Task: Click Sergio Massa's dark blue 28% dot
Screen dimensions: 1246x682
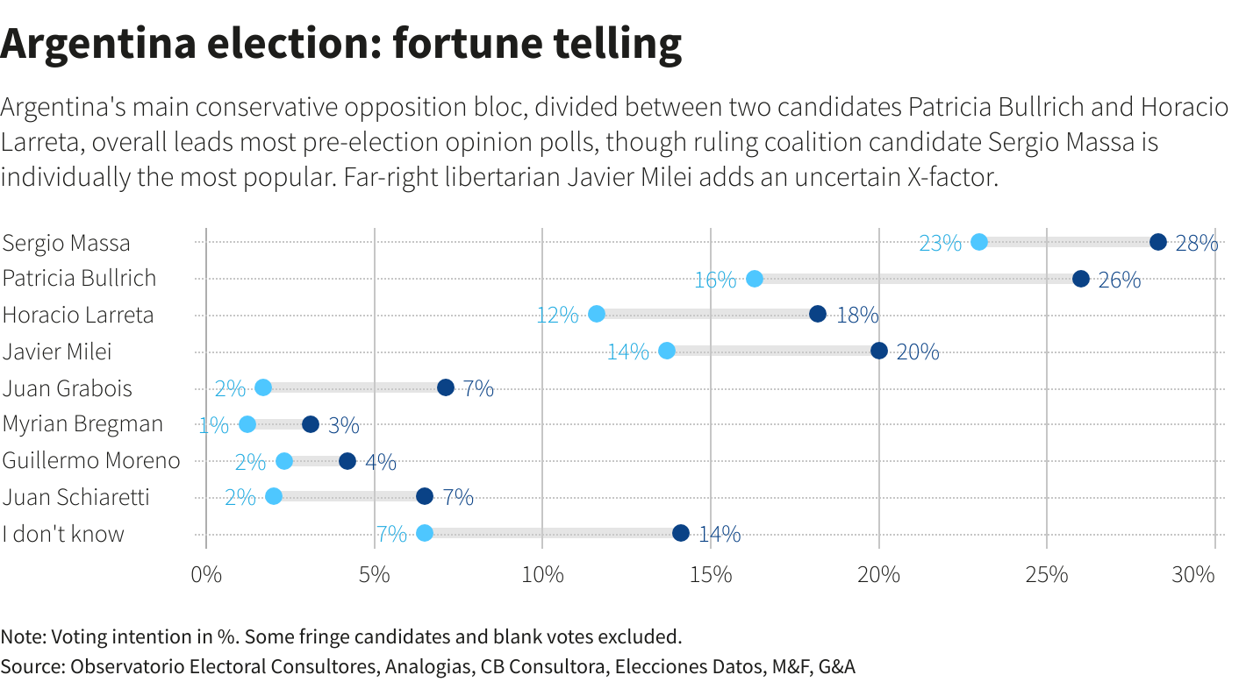Action: [1157, 242]
